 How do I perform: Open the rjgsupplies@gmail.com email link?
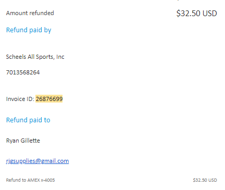(37, 161)
